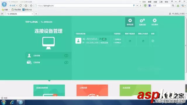Open the 收藏 menu
Viewport: 187px width, 105px height.
[155, 2]
